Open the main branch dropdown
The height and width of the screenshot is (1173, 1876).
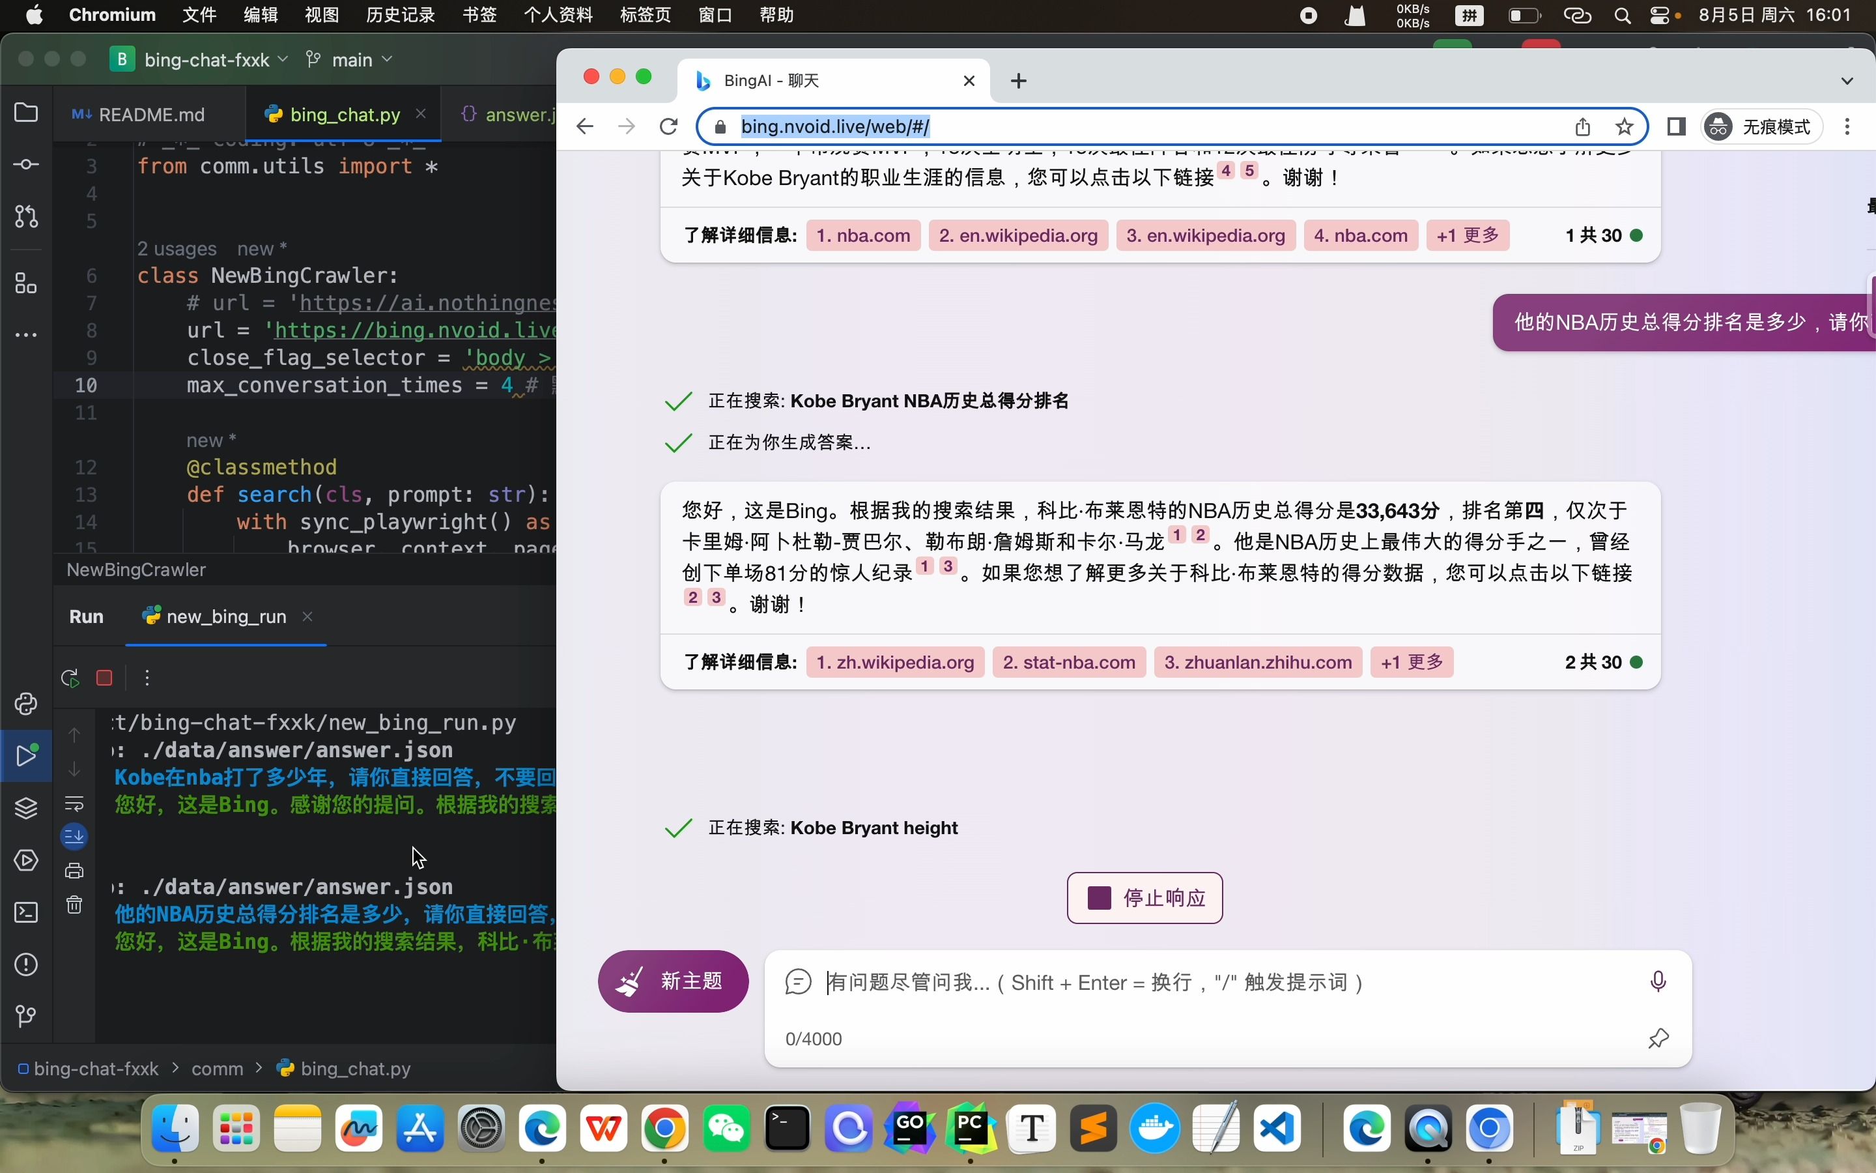pyautogui.click(x=349, y=60)
